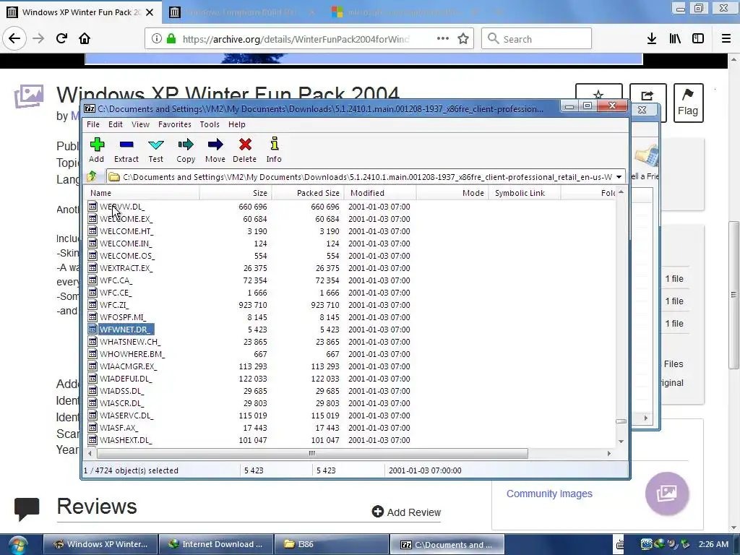Image resolution: width=740 pixels, height=555 pixels.
Task: Open the Firefox library icon
Action: 675,39
